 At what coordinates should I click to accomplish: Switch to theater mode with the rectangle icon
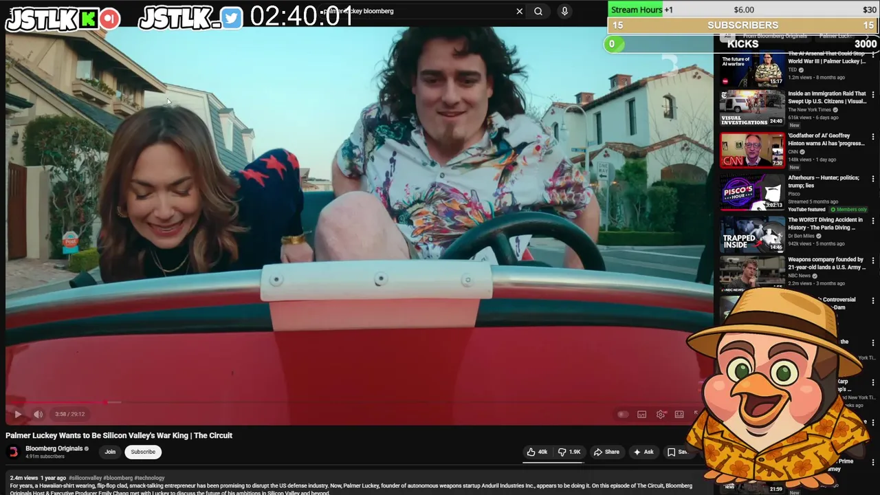click(679, 414)
